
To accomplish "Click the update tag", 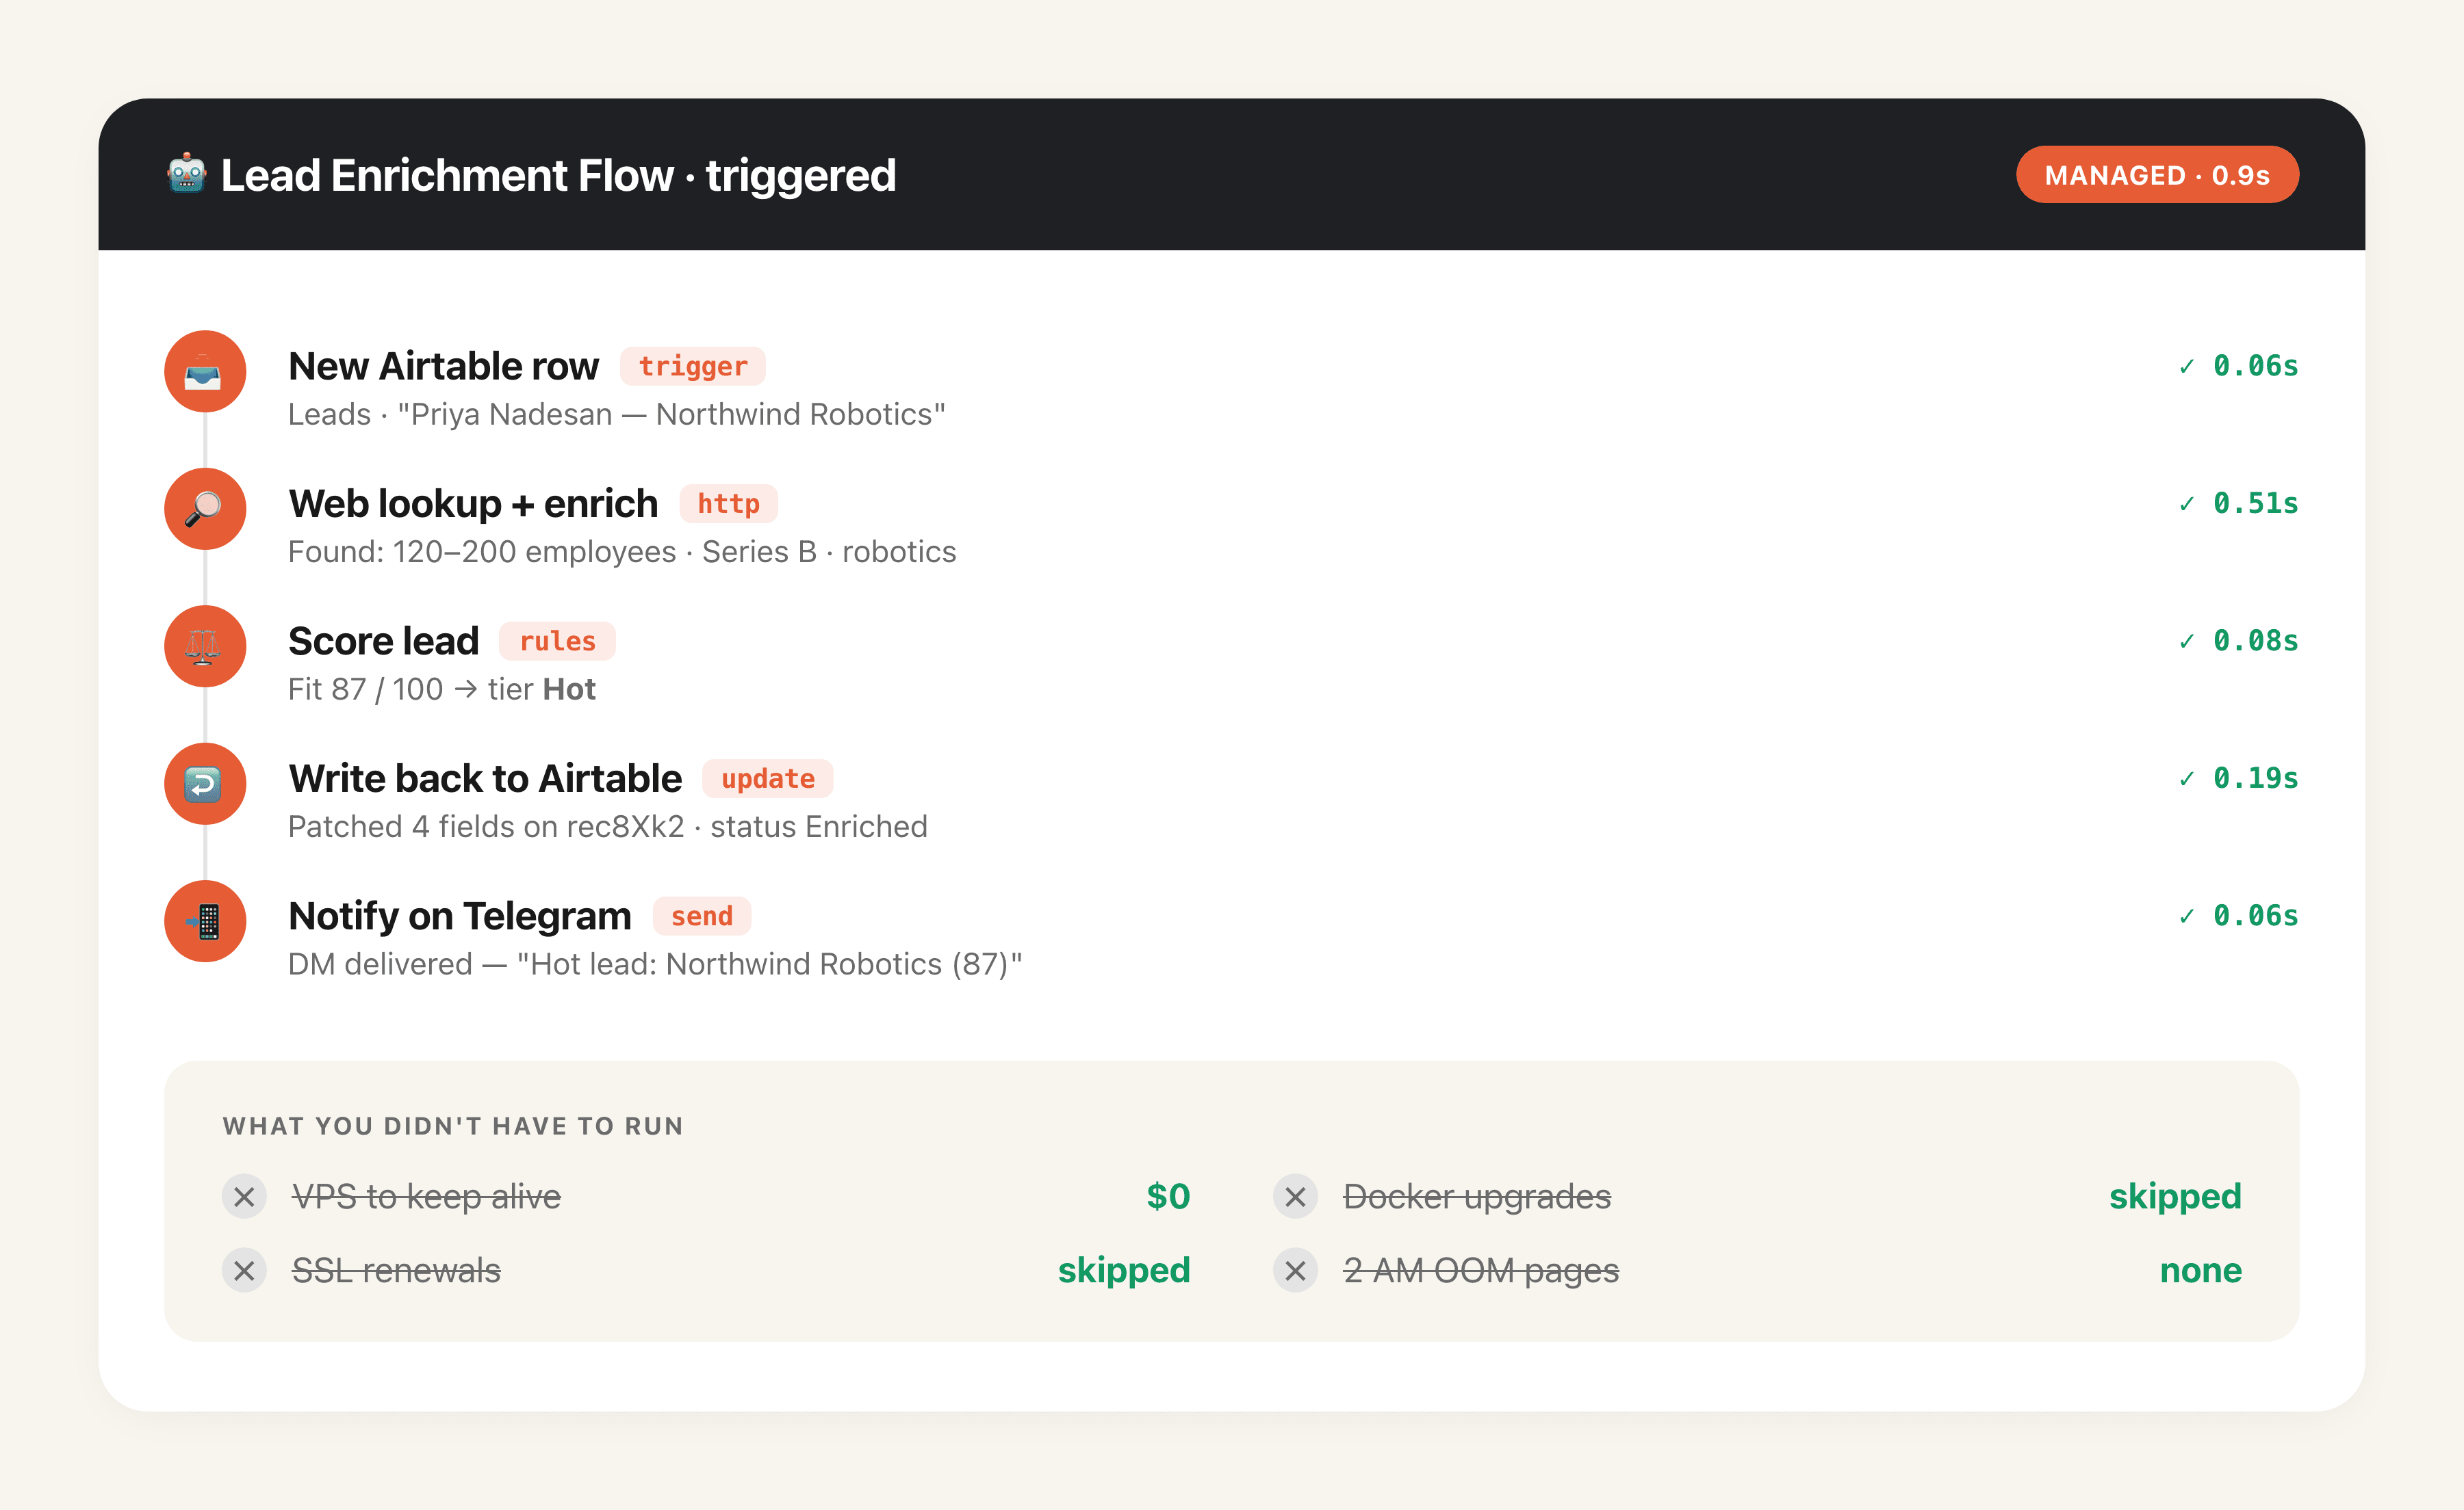I will pos(767,778).
